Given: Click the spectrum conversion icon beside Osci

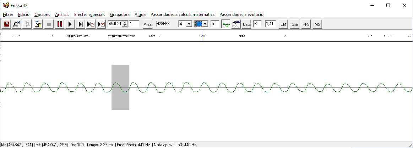Looking at the screenshot, I should (x=236, y=24).
